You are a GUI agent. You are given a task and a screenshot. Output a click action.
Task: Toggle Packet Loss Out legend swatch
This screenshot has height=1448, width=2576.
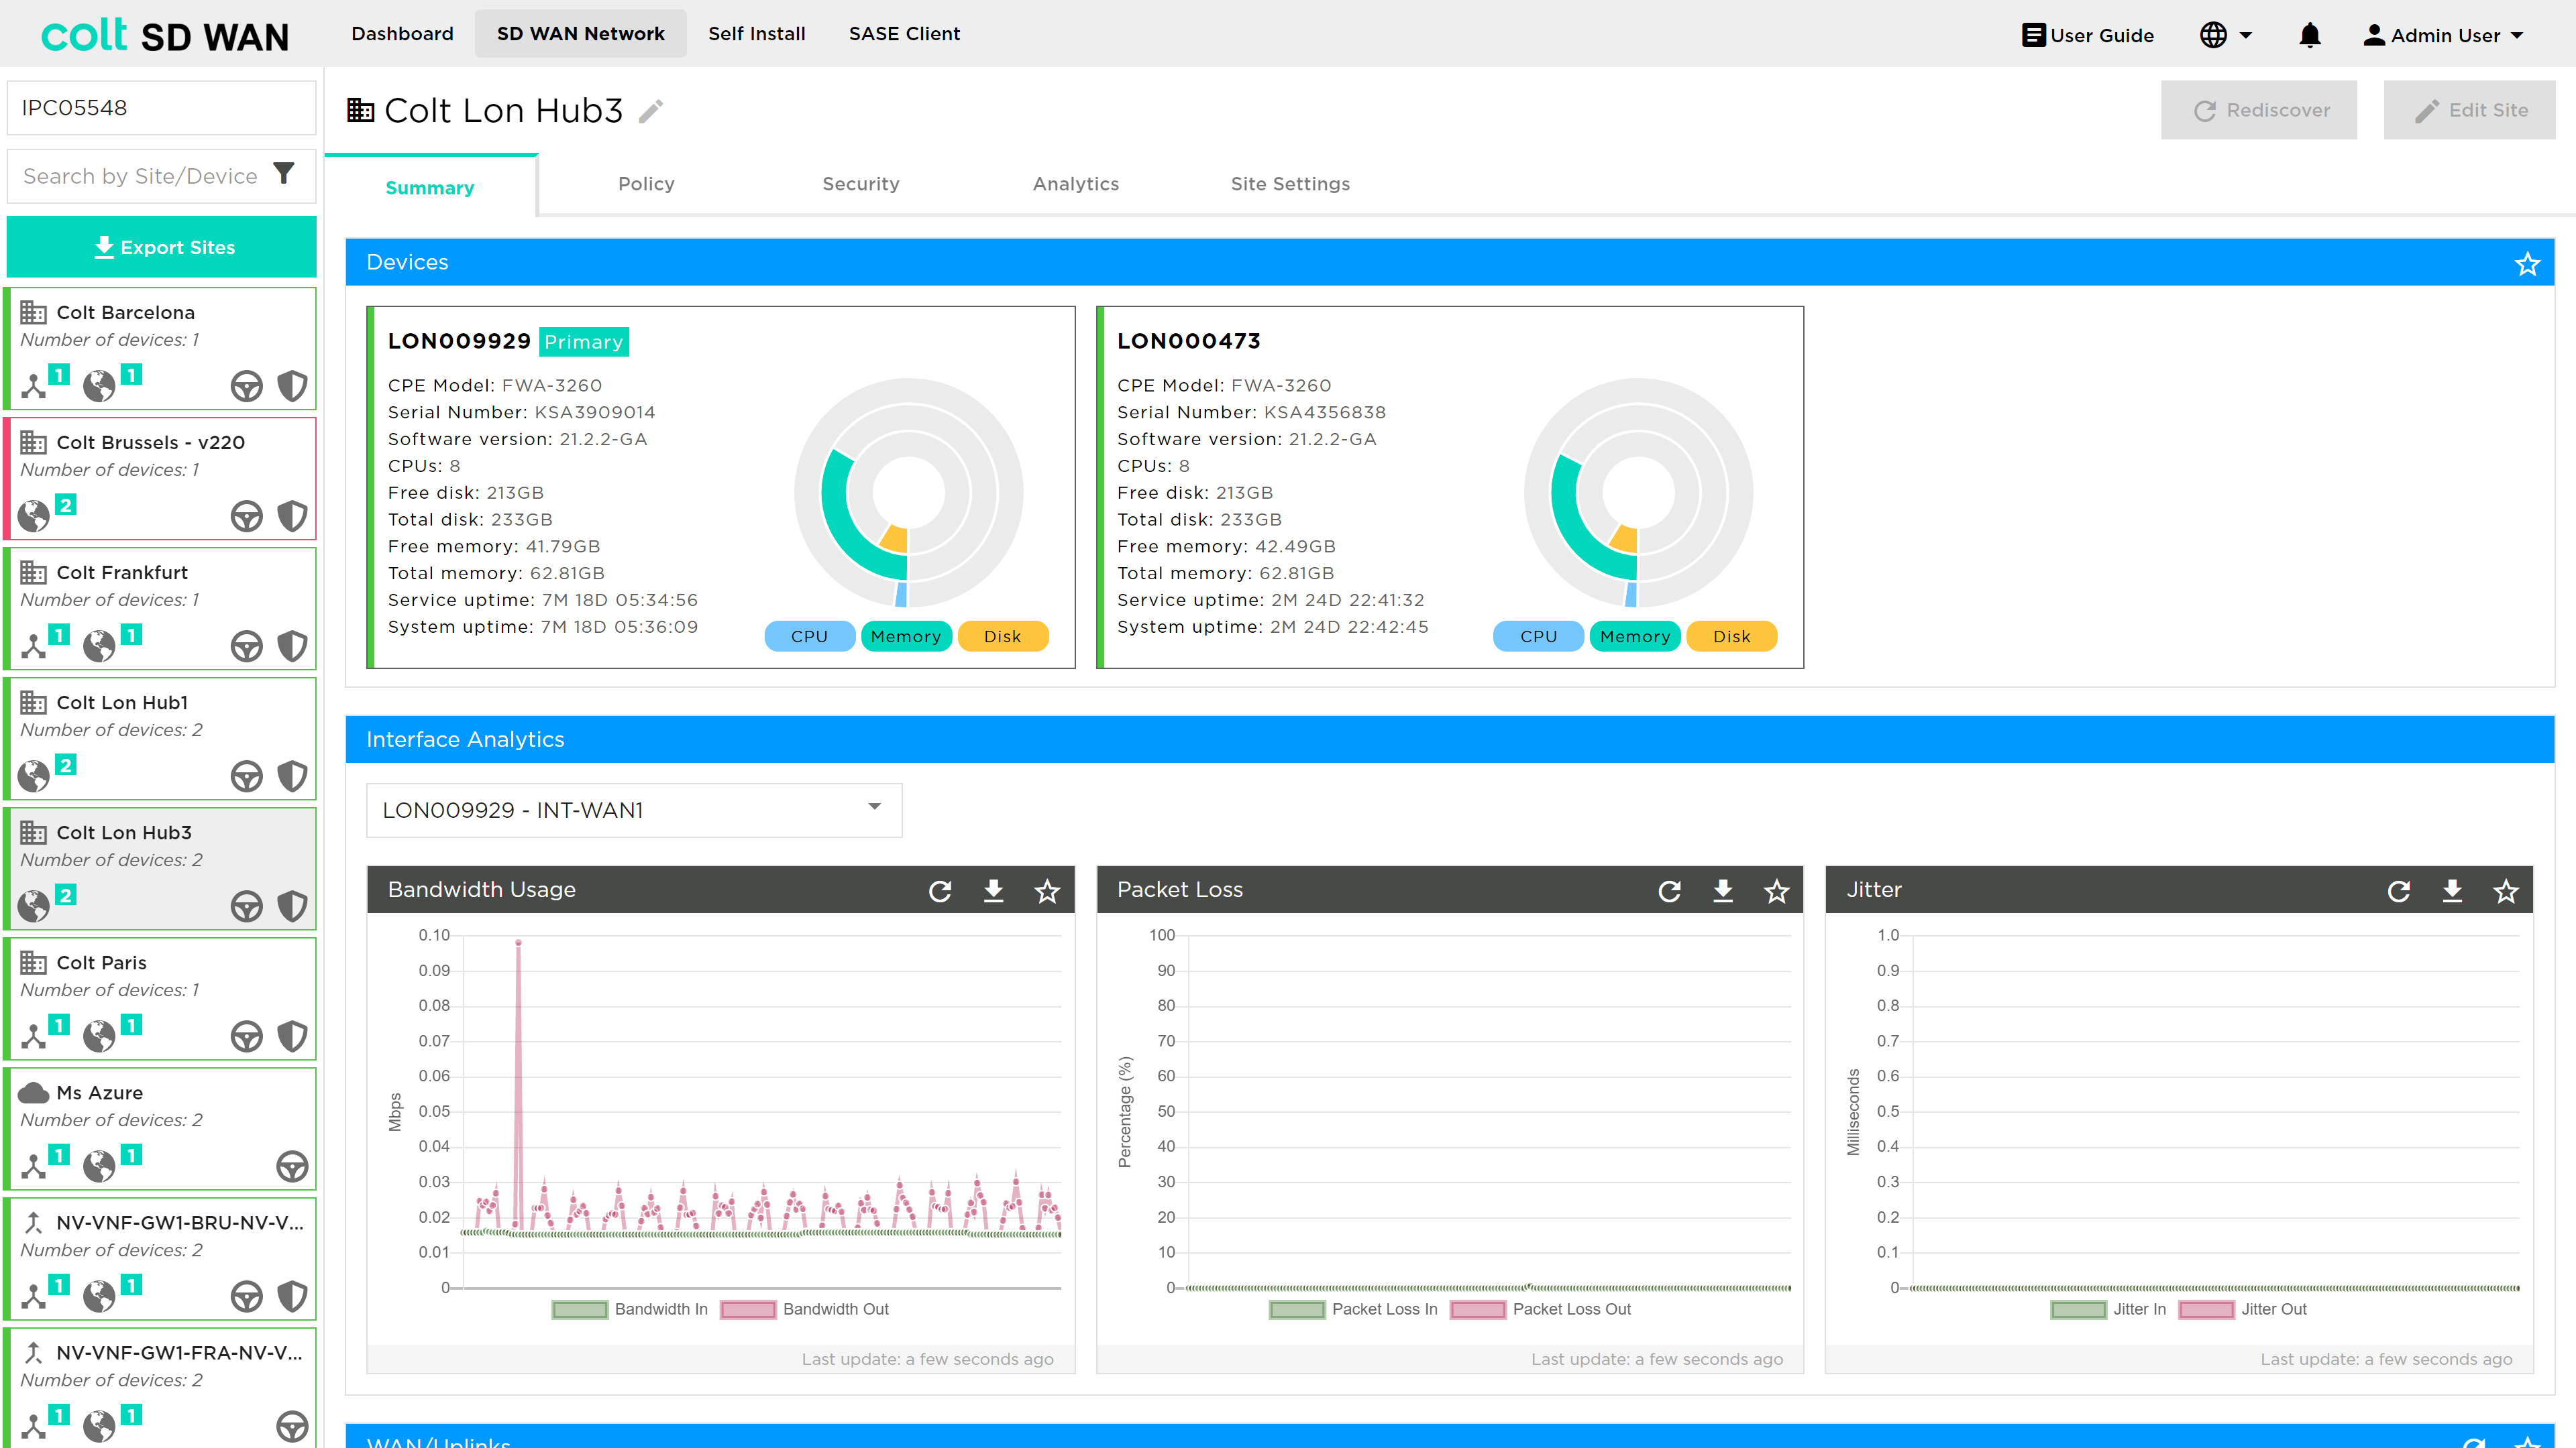1478,1309
